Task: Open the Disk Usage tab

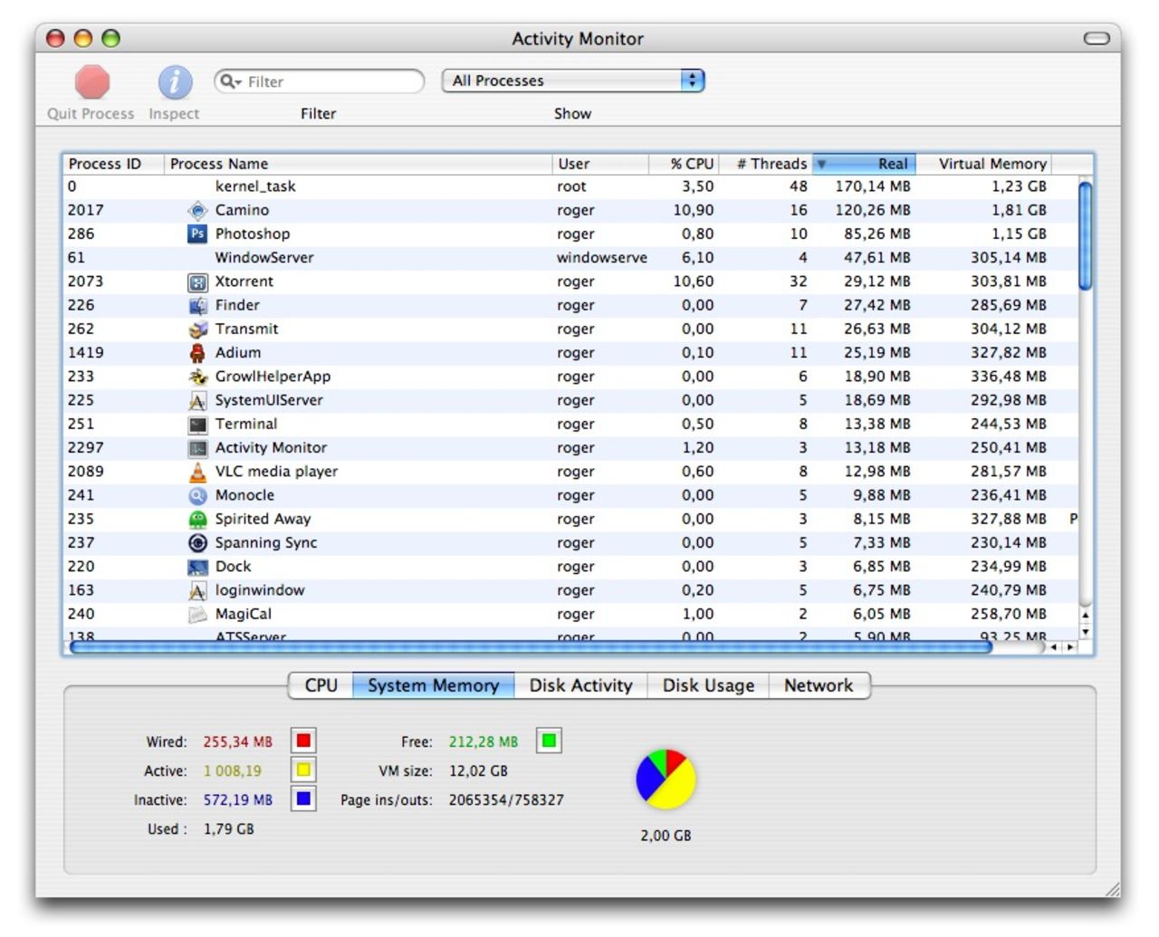Action: pyautogui.click(x=708, y=685)
